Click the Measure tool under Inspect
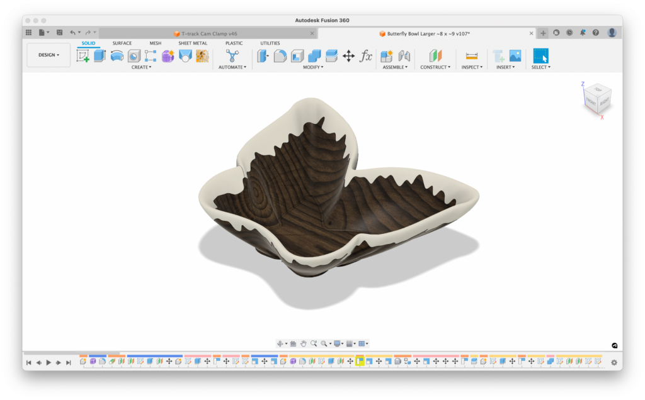 (472, 57)
